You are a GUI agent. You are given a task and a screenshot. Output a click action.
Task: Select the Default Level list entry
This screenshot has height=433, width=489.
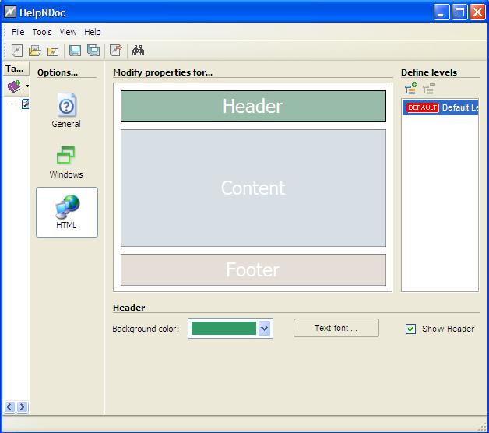440,107
